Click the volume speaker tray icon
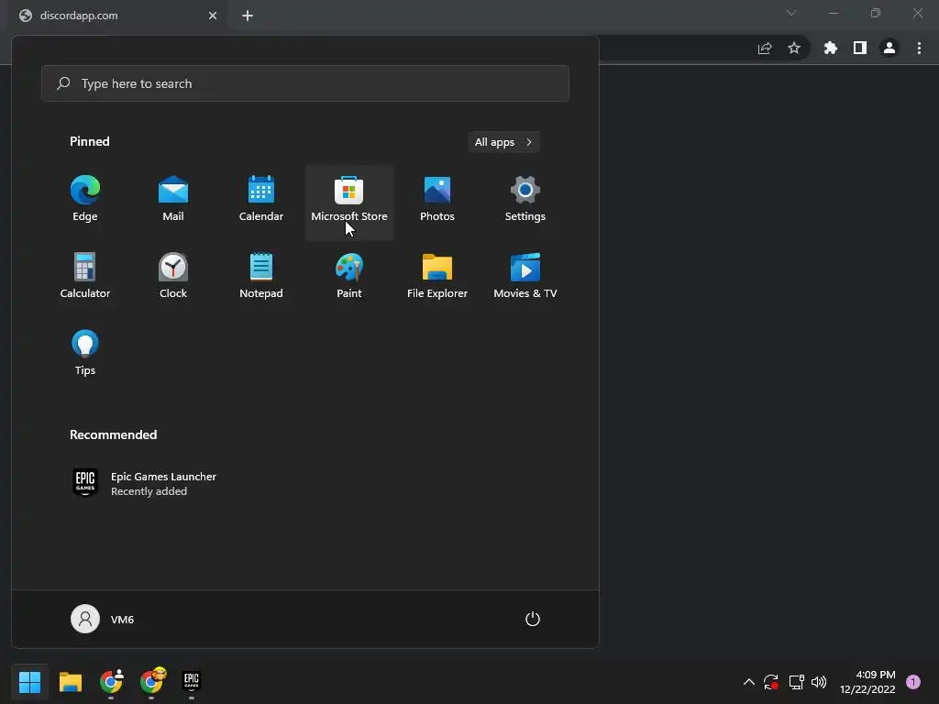 pos(819,682)
